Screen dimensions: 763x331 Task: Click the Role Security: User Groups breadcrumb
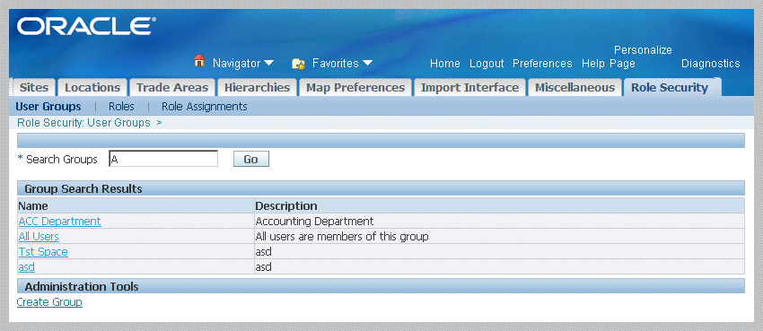[x=83, y=123]
